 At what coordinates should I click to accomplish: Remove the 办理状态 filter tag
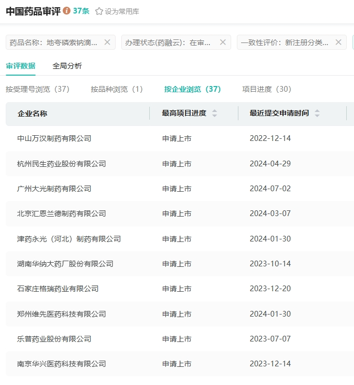tap(223, 42)
